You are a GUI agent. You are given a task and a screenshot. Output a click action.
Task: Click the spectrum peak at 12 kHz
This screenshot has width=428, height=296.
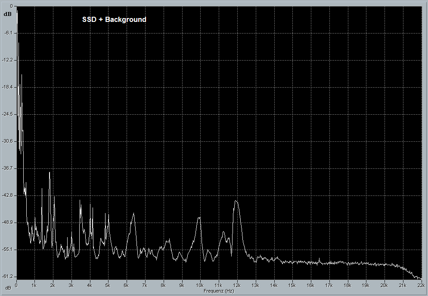236,201
